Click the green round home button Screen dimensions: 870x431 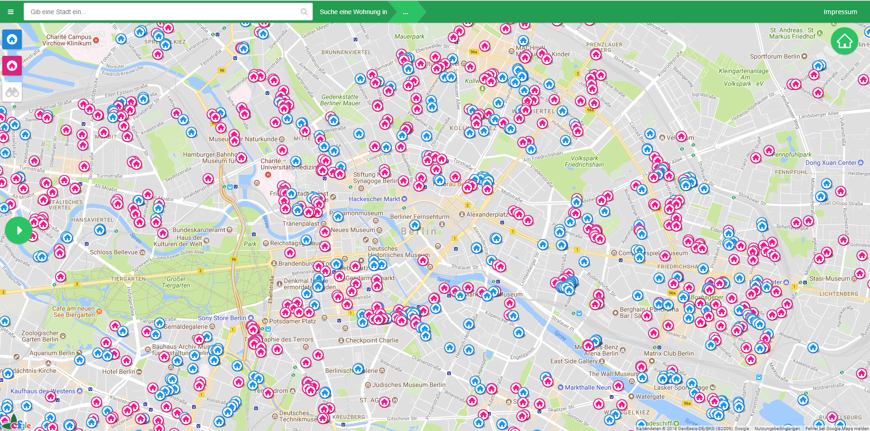click(844, 41)
